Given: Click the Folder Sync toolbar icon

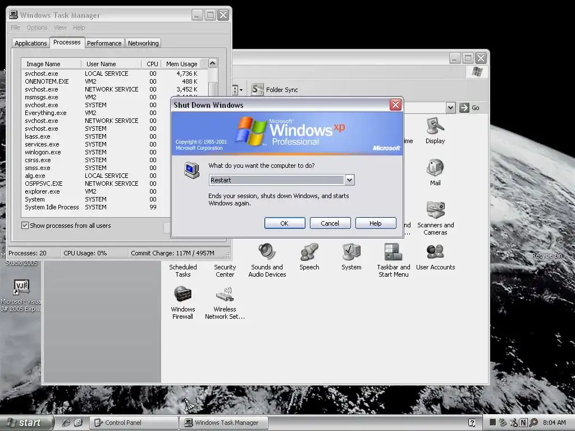Looking at the screenshot, I should click(x=257, y=89).
